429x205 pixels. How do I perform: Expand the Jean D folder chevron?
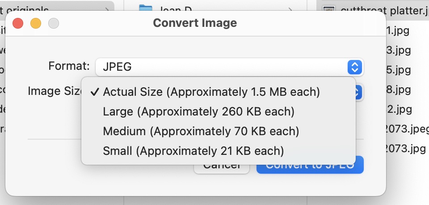(x=291, y=10)
